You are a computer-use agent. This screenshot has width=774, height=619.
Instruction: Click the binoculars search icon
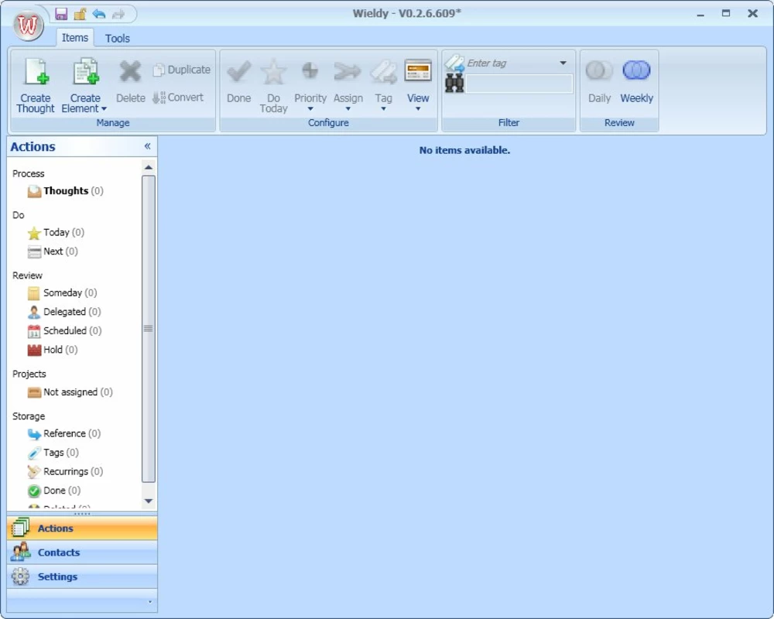coord(454,84)
